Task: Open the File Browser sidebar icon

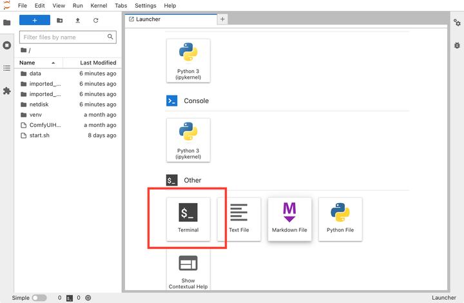Action: tap(7, 23)
